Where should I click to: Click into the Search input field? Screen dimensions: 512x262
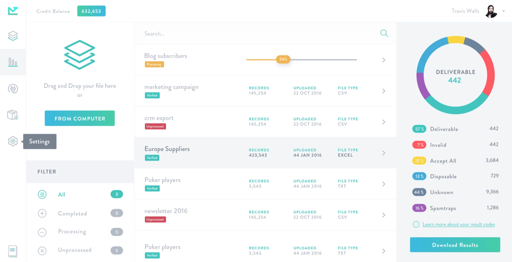click(x=257, y=34)
